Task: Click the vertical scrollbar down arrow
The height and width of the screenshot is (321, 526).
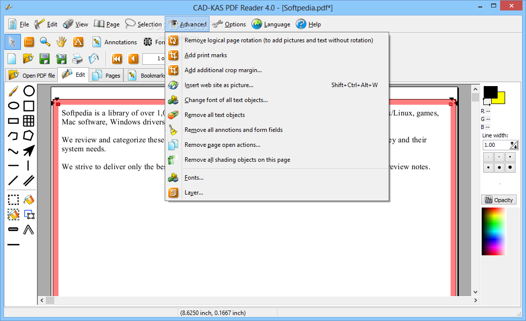Action: point(475,292)
